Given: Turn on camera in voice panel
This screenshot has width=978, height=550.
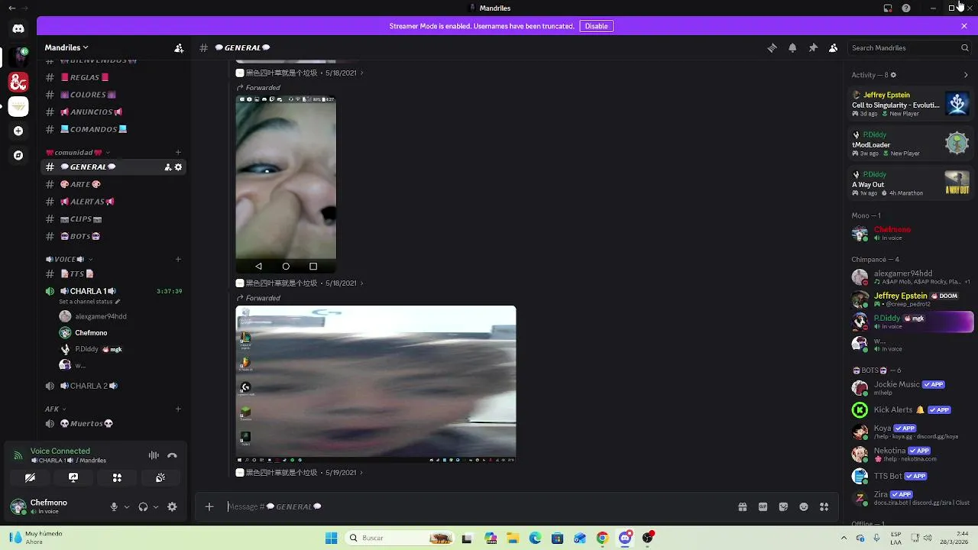Looking at the screenshot, I should [x=30, y=477].
